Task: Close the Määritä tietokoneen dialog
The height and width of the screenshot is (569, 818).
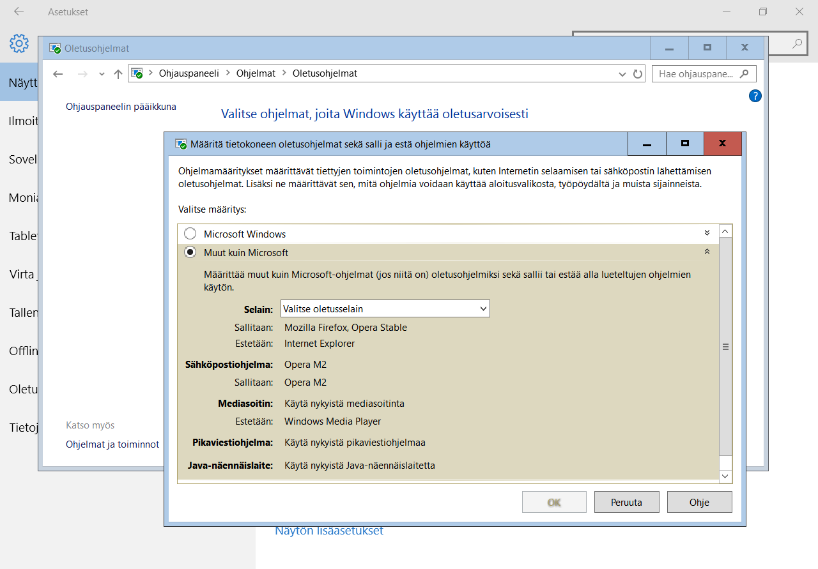Action: tap(723, 144)
